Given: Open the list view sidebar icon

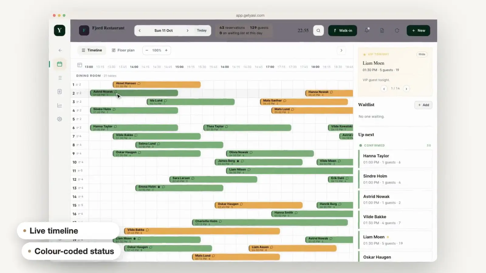Looking at the screenshot, I should [x=60, y=78].
